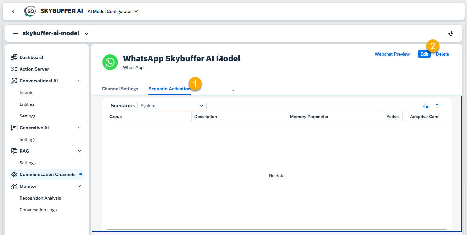Collapse the Conversational AI section

click(x=79, y=81)
